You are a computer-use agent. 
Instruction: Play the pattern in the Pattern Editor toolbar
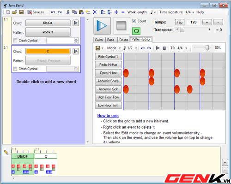158,48
